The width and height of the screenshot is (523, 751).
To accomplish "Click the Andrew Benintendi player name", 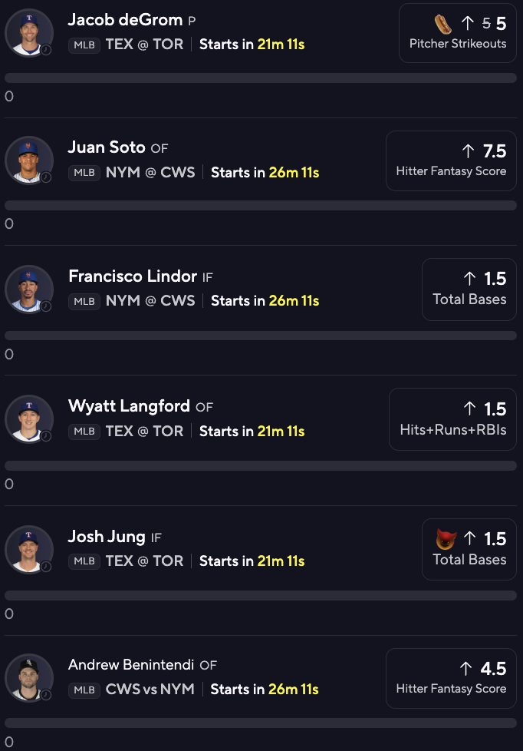I will [131, 664].
